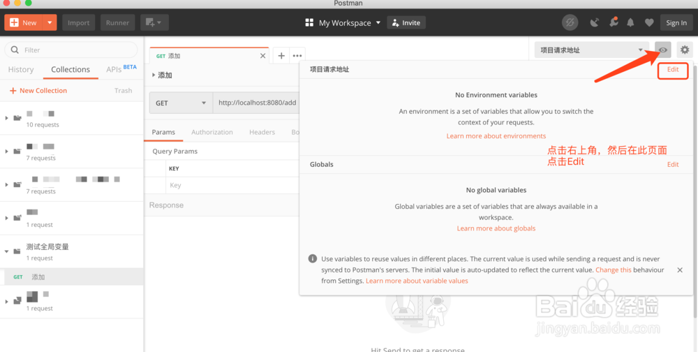Screen dimensions: 698x352
Task: Collapse the 测试全局变量 collection
Action: pyautogui.click(x=6, y=251)
